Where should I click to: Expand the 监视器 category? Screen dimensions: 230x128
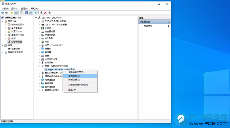[x=39, y=52]
